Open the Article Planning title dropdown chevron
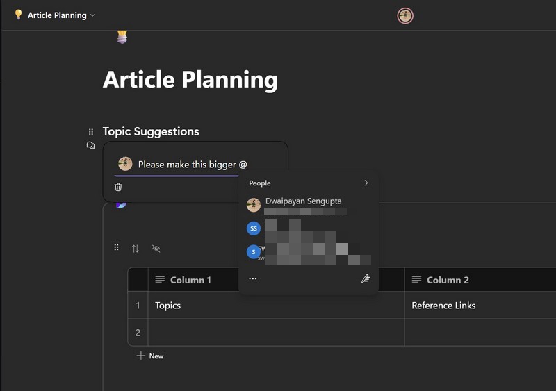556x391 pixels. click(x=92, y=15)
